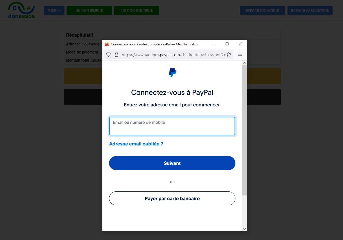This screenshot has height=240, width=343.
Task: Close the PayPal login popup window
Action: tap(240, 44)
